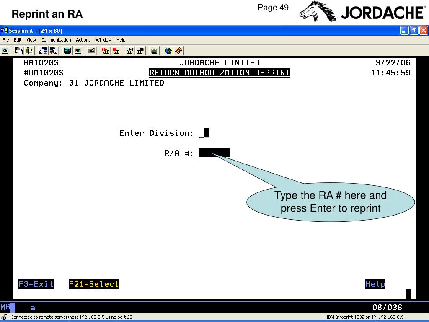This screenshot has width=429, height=322.
Task: Click the connection status icon in status bar
Action: pyautogui.click(x=5, y=317)
